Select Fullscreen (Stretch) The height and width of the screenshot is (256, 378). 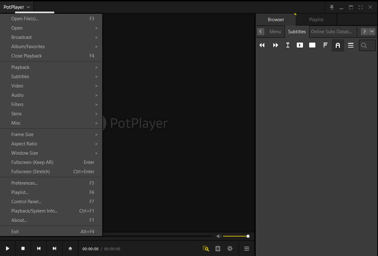coord(51,171)
